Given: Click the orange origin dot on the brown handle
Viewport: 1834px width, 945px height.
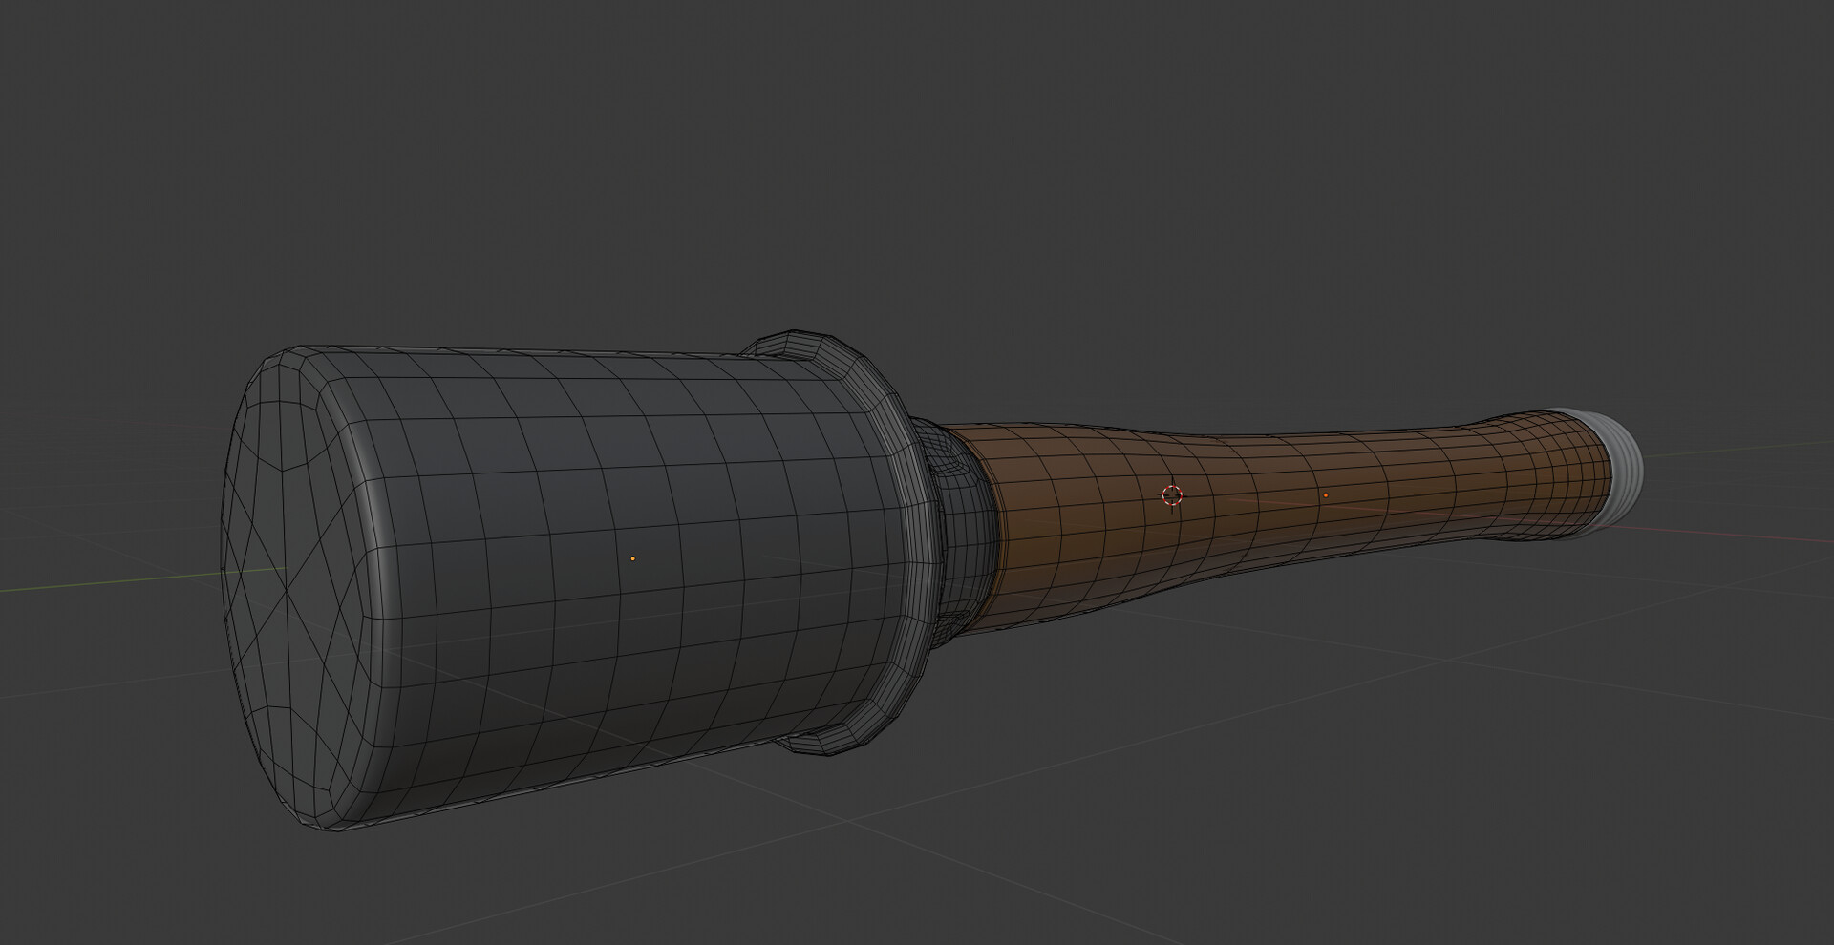Looking at the screenshot, I should (x=1325, y=495).
